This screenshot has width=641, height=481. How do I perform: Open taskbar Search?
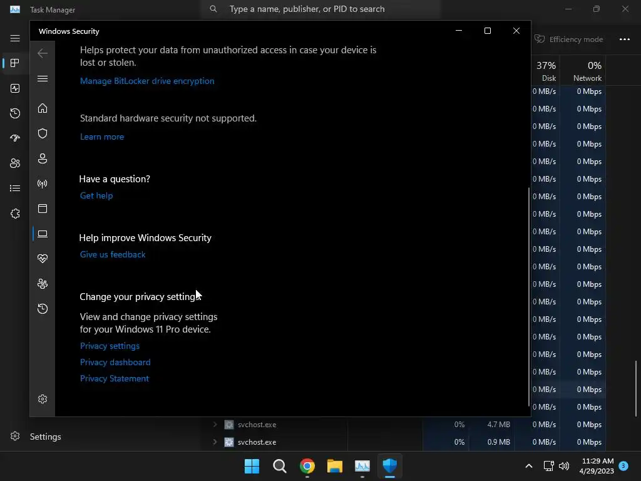(280, 466)
